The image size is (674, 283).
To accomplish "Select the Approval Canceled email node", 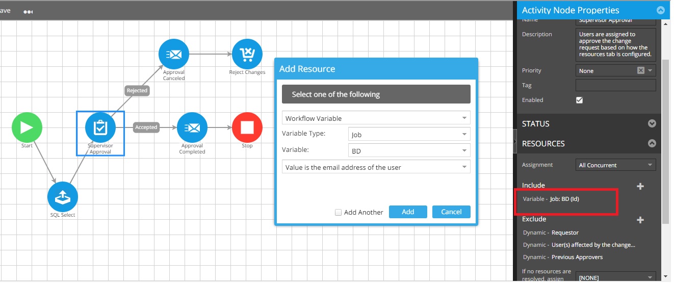I will pos(174,54).
